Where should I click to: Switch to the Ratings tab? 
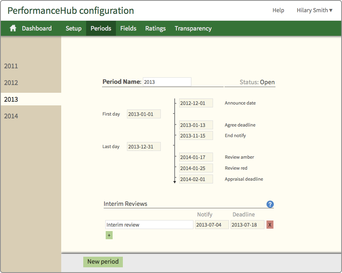point(155,28)
